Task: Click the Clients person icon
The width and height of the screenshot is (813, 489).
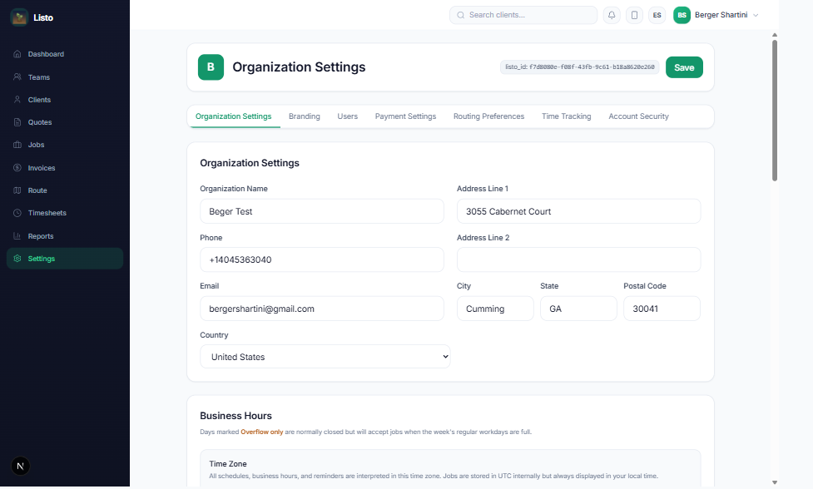Action: (17, 100)
